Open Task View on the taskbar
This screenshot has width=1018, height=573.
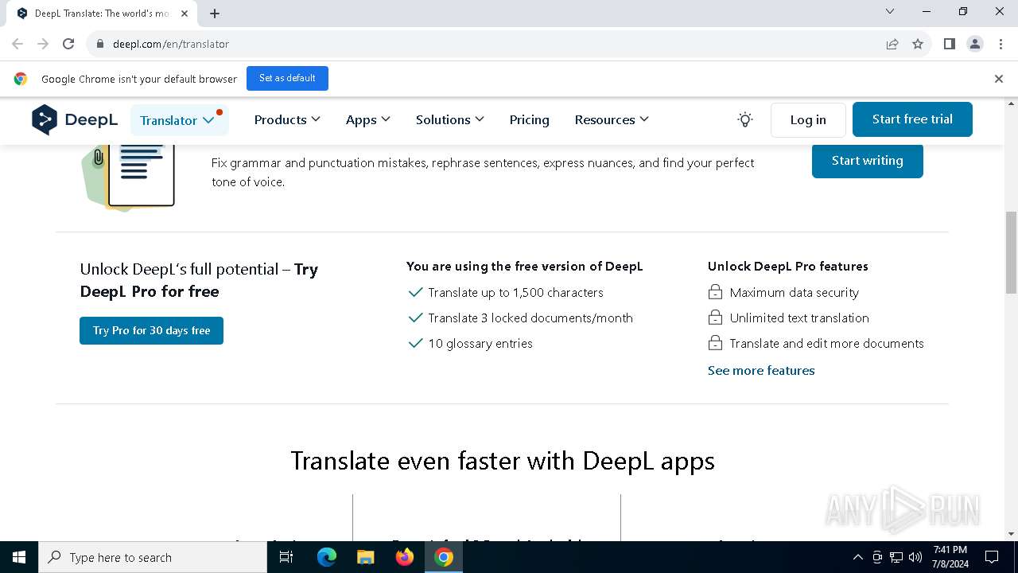pyautogui.click(x=286, y=557)
